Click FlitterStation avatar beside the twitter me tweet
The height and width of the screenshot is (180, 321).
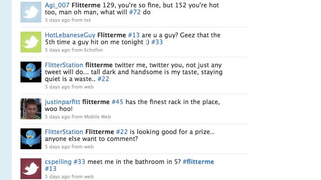coord(31,72)
